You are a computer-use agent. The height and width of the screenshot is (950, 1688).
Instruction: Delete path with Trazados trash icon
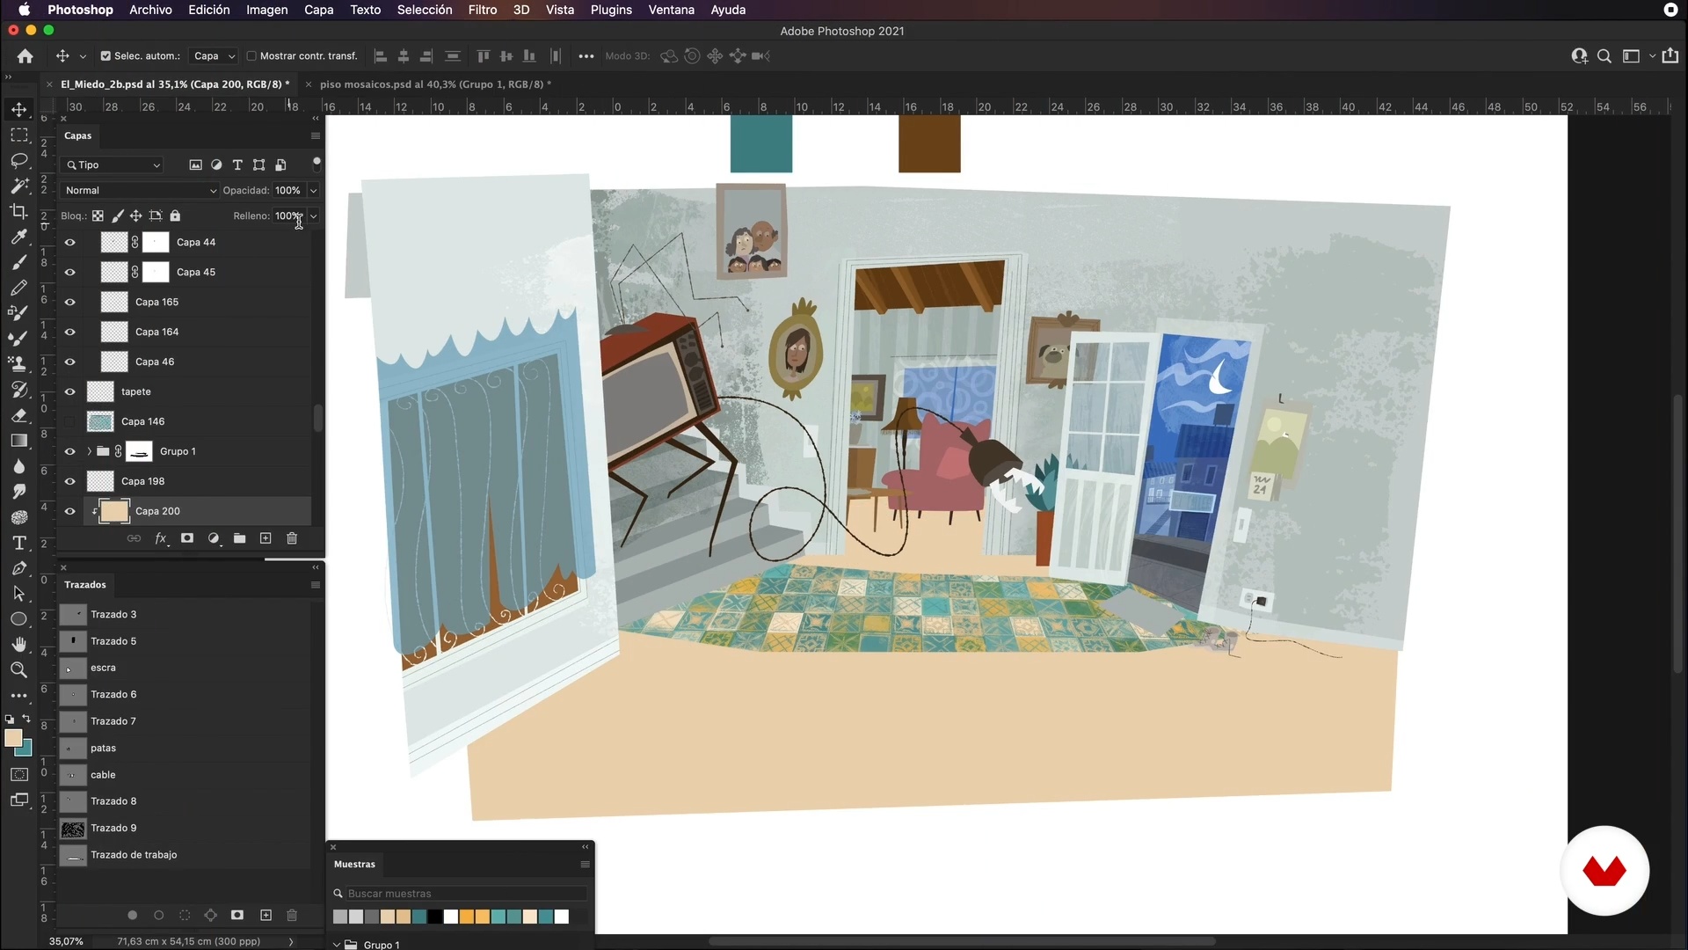(x=292, y=916)
